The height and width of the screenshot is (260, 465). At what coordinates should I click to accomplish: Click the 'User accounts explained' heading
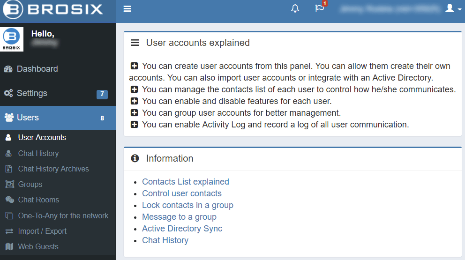(x=198, y=43)
